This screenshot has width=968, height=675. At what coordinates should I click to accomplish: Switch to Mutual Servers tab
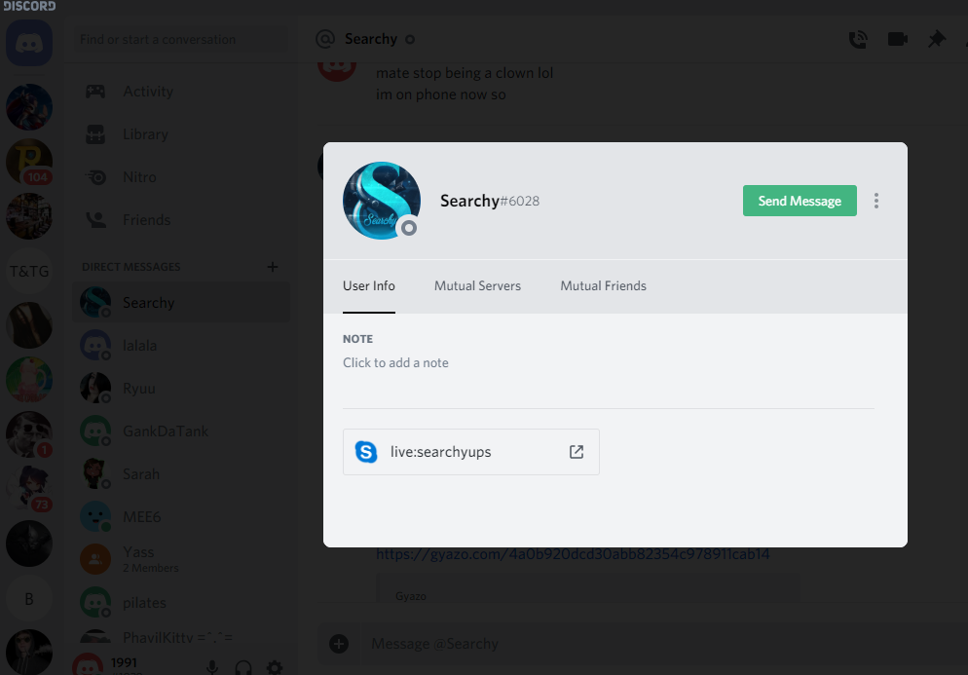click(477, 286)
